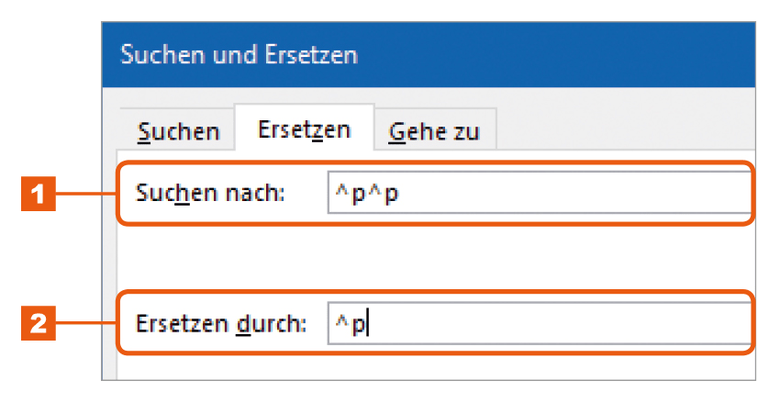Click connector line of callout 1
Screen dimensions: 780x403
[x=86, y=194]
